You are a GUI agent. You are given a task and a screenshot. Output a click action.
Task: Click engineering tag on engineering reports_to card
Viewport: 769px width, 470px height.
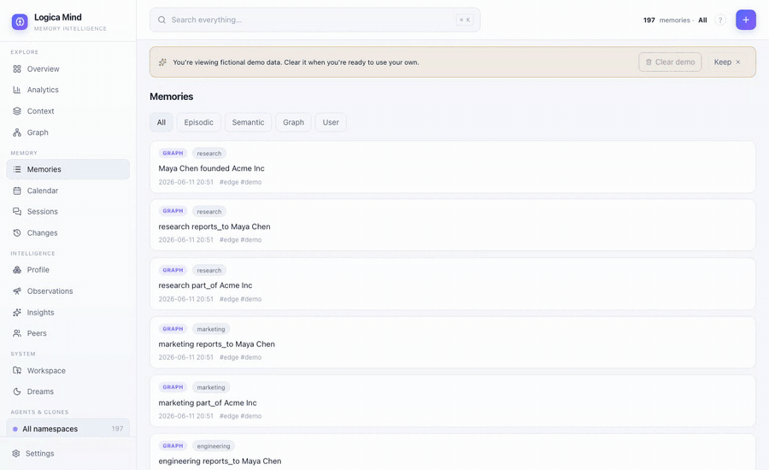point(214,446)
